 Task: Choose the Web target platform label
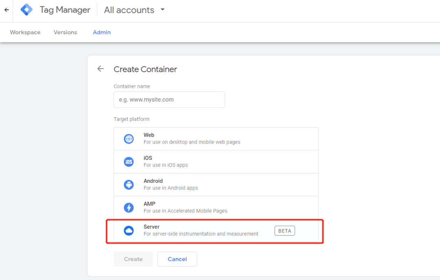[149, 135]
